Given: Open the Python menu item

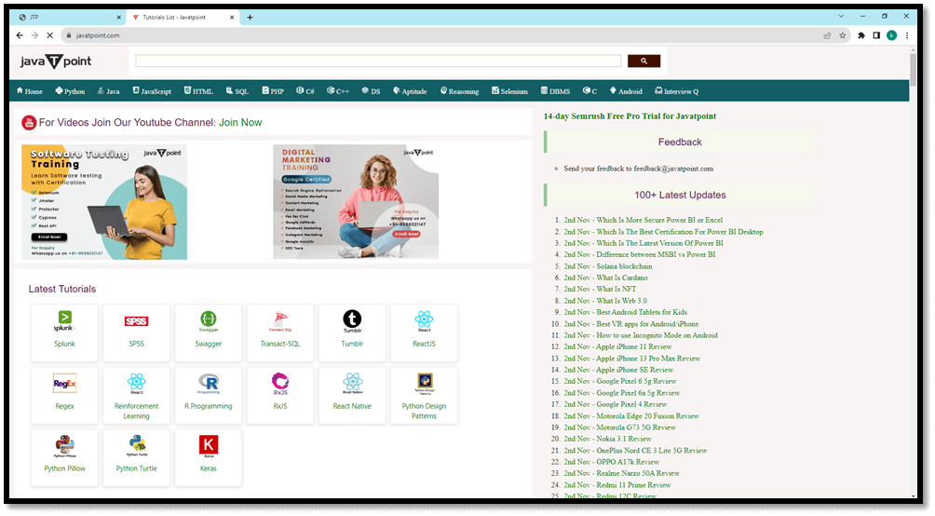Looking at the screenshot, I should pos(70,91).
